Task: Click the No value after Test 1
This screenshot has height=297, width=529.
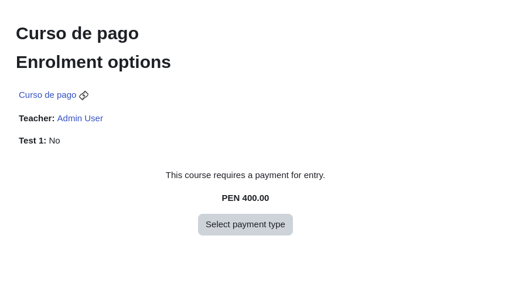Action: [54, 141]
